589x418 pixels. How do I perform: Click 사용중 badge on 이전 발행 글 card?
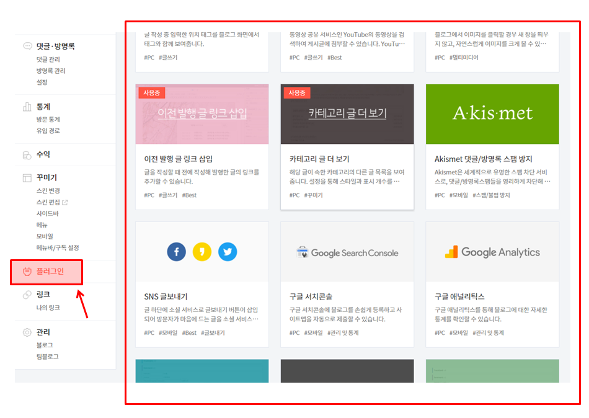point(152,93)
